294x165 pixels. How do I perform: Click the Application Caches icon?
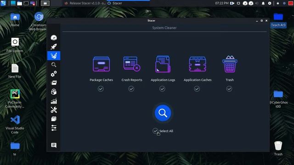pyautogui.click(x=198, y=64)
